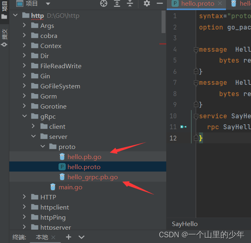Fold the message block on line 7
Viewport: 251px width, 243px height.
coord(196,83)
